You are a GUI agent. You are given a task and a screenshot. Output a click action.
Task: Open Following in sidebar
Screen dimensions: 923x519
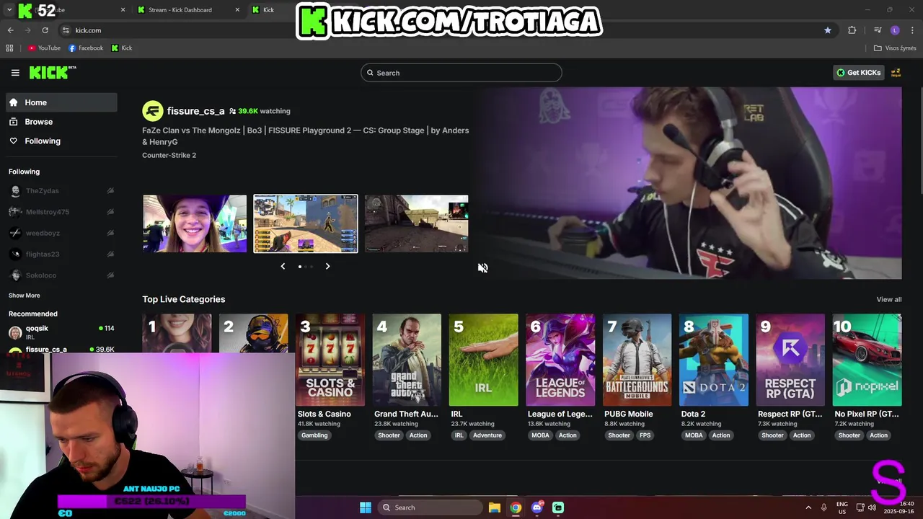61,141
